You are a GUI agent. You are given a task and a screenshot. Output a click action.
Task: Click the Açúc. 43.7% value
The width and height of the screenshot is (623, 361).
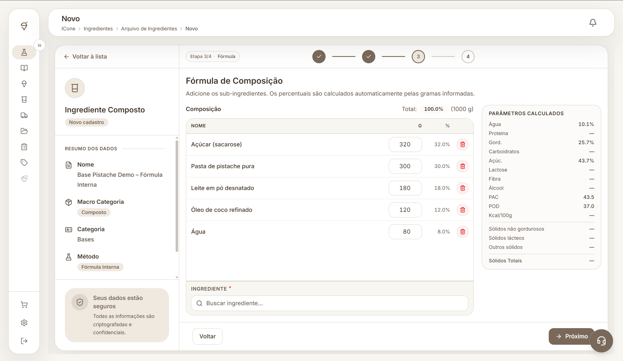tap(586, 161)
